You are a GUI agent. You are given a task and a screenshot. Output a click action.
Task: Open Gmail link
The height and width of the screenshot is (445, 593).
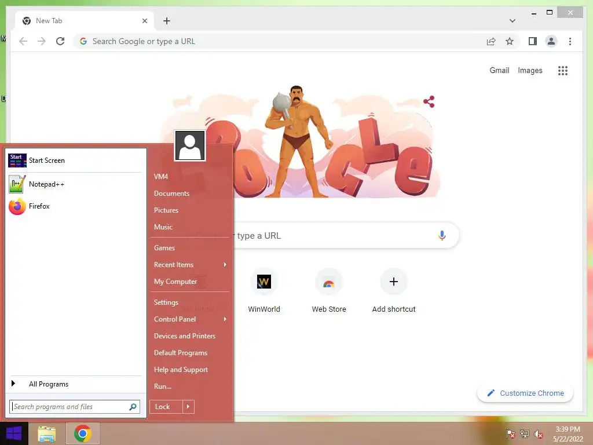[x=499, y=70]
